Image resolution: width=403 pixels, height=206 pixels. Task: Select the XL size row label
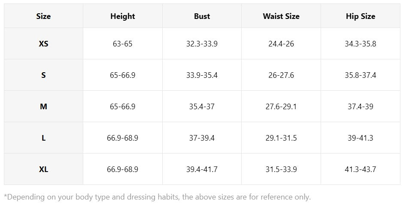pyautogui.click(x=43, y=169)
